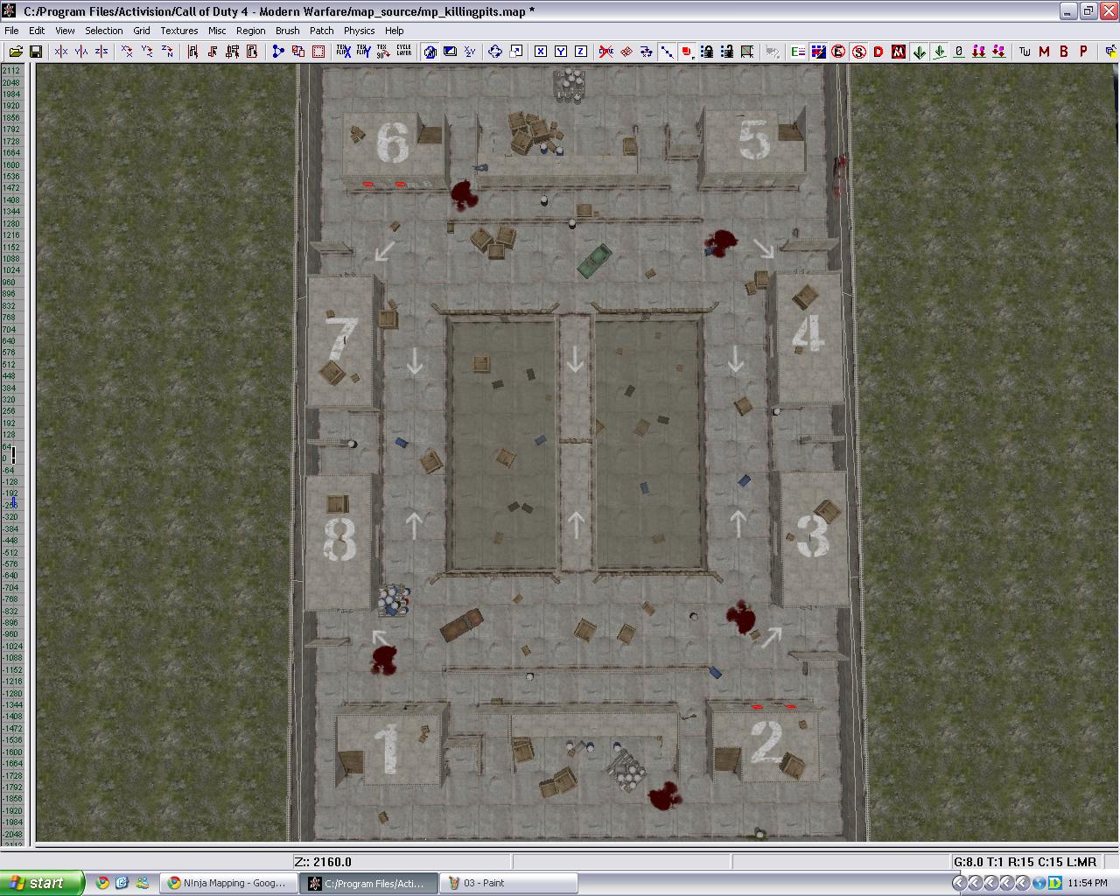Rotate selection around the Z axis
The width and height of the screenshot is (1120, 896).
pyautogui.click(x=167, y=52)
